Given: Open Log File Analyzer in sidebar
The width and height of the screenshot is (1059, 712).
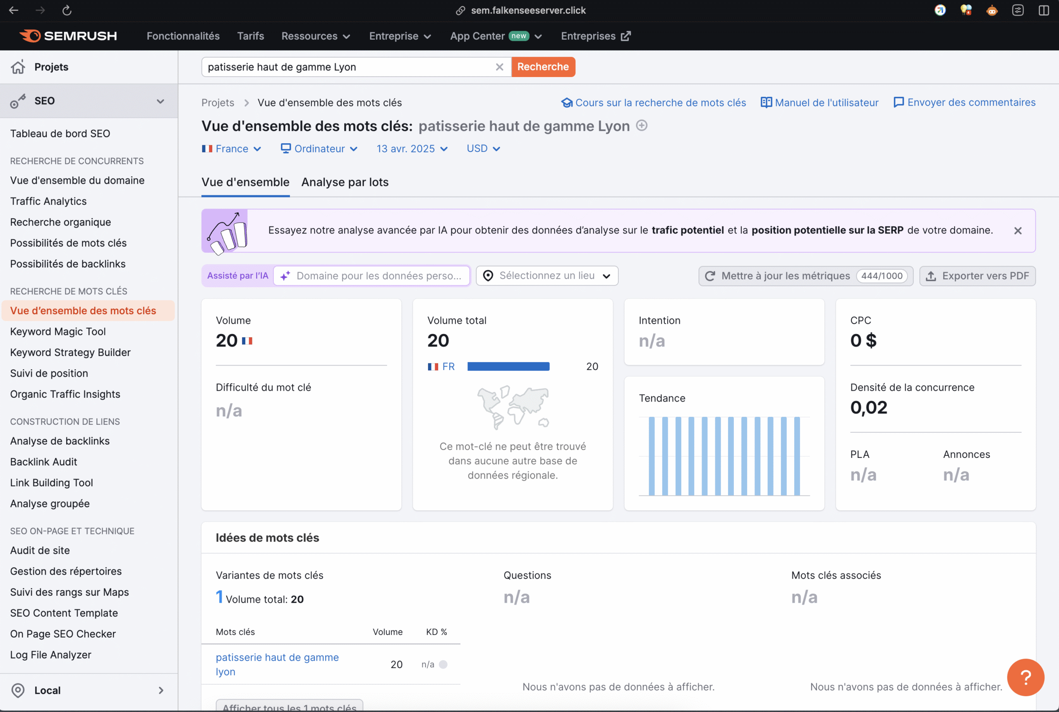Looking at the screenshot, I should pos(50,655).
